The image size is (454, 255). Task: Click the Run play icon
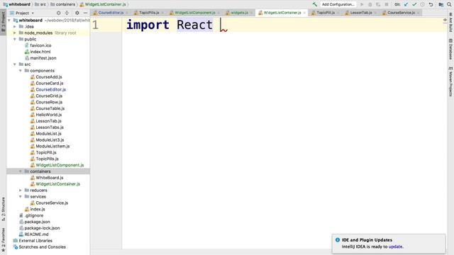(x=362, y=4)
